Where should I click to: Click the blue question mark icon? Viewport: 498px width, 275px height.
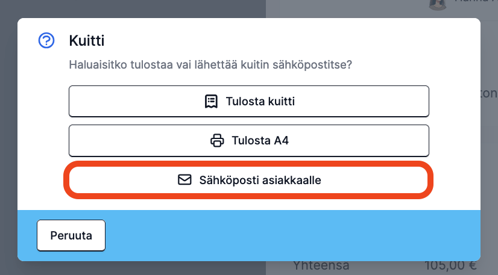[46, 40]
